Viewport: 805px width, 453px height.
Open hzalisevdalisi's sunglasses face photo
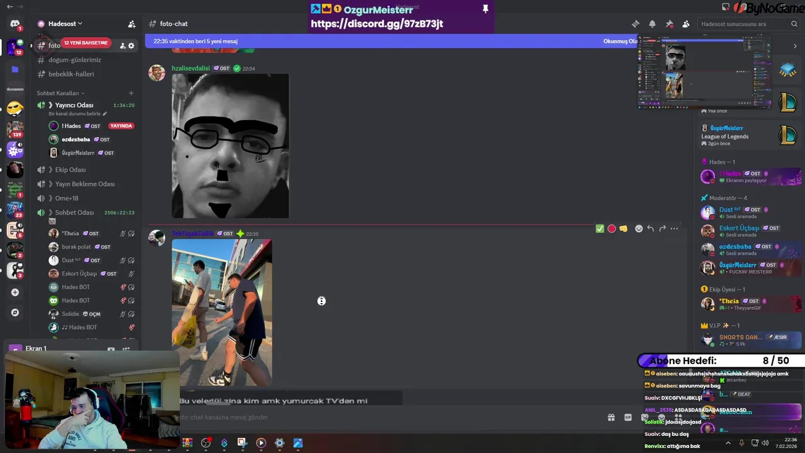[230, 146]
